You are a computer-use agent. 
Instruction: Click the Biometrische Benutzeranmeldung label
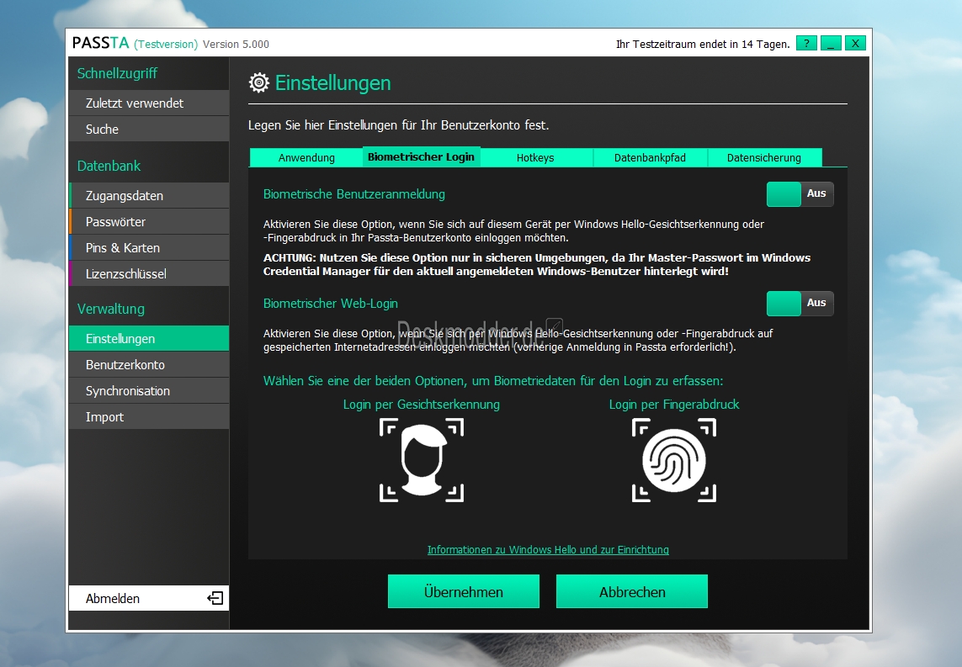[354, 194]
